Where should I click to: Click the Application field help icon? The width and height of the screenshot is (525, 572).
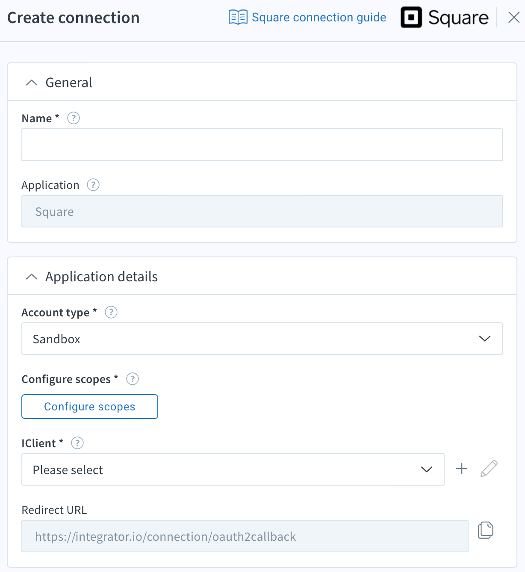(x=93, y=185)
